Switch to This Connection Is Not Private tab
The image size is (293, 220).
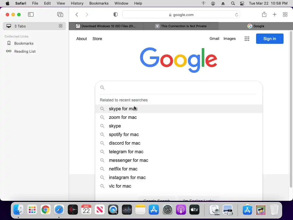(x=181, y=26)
